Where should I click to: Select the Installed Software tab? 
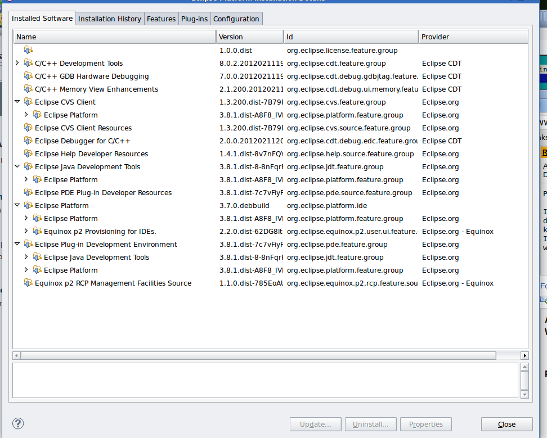[x=42, y=18]
